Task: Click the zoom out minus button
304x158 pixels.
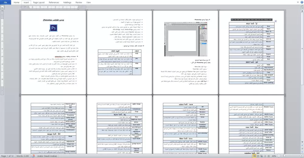Action: 279,156
